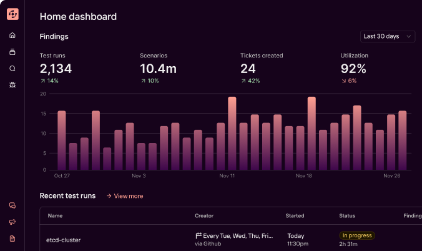Click the via Github text
Screen dimensions: 422x251
tap(208, 244)
